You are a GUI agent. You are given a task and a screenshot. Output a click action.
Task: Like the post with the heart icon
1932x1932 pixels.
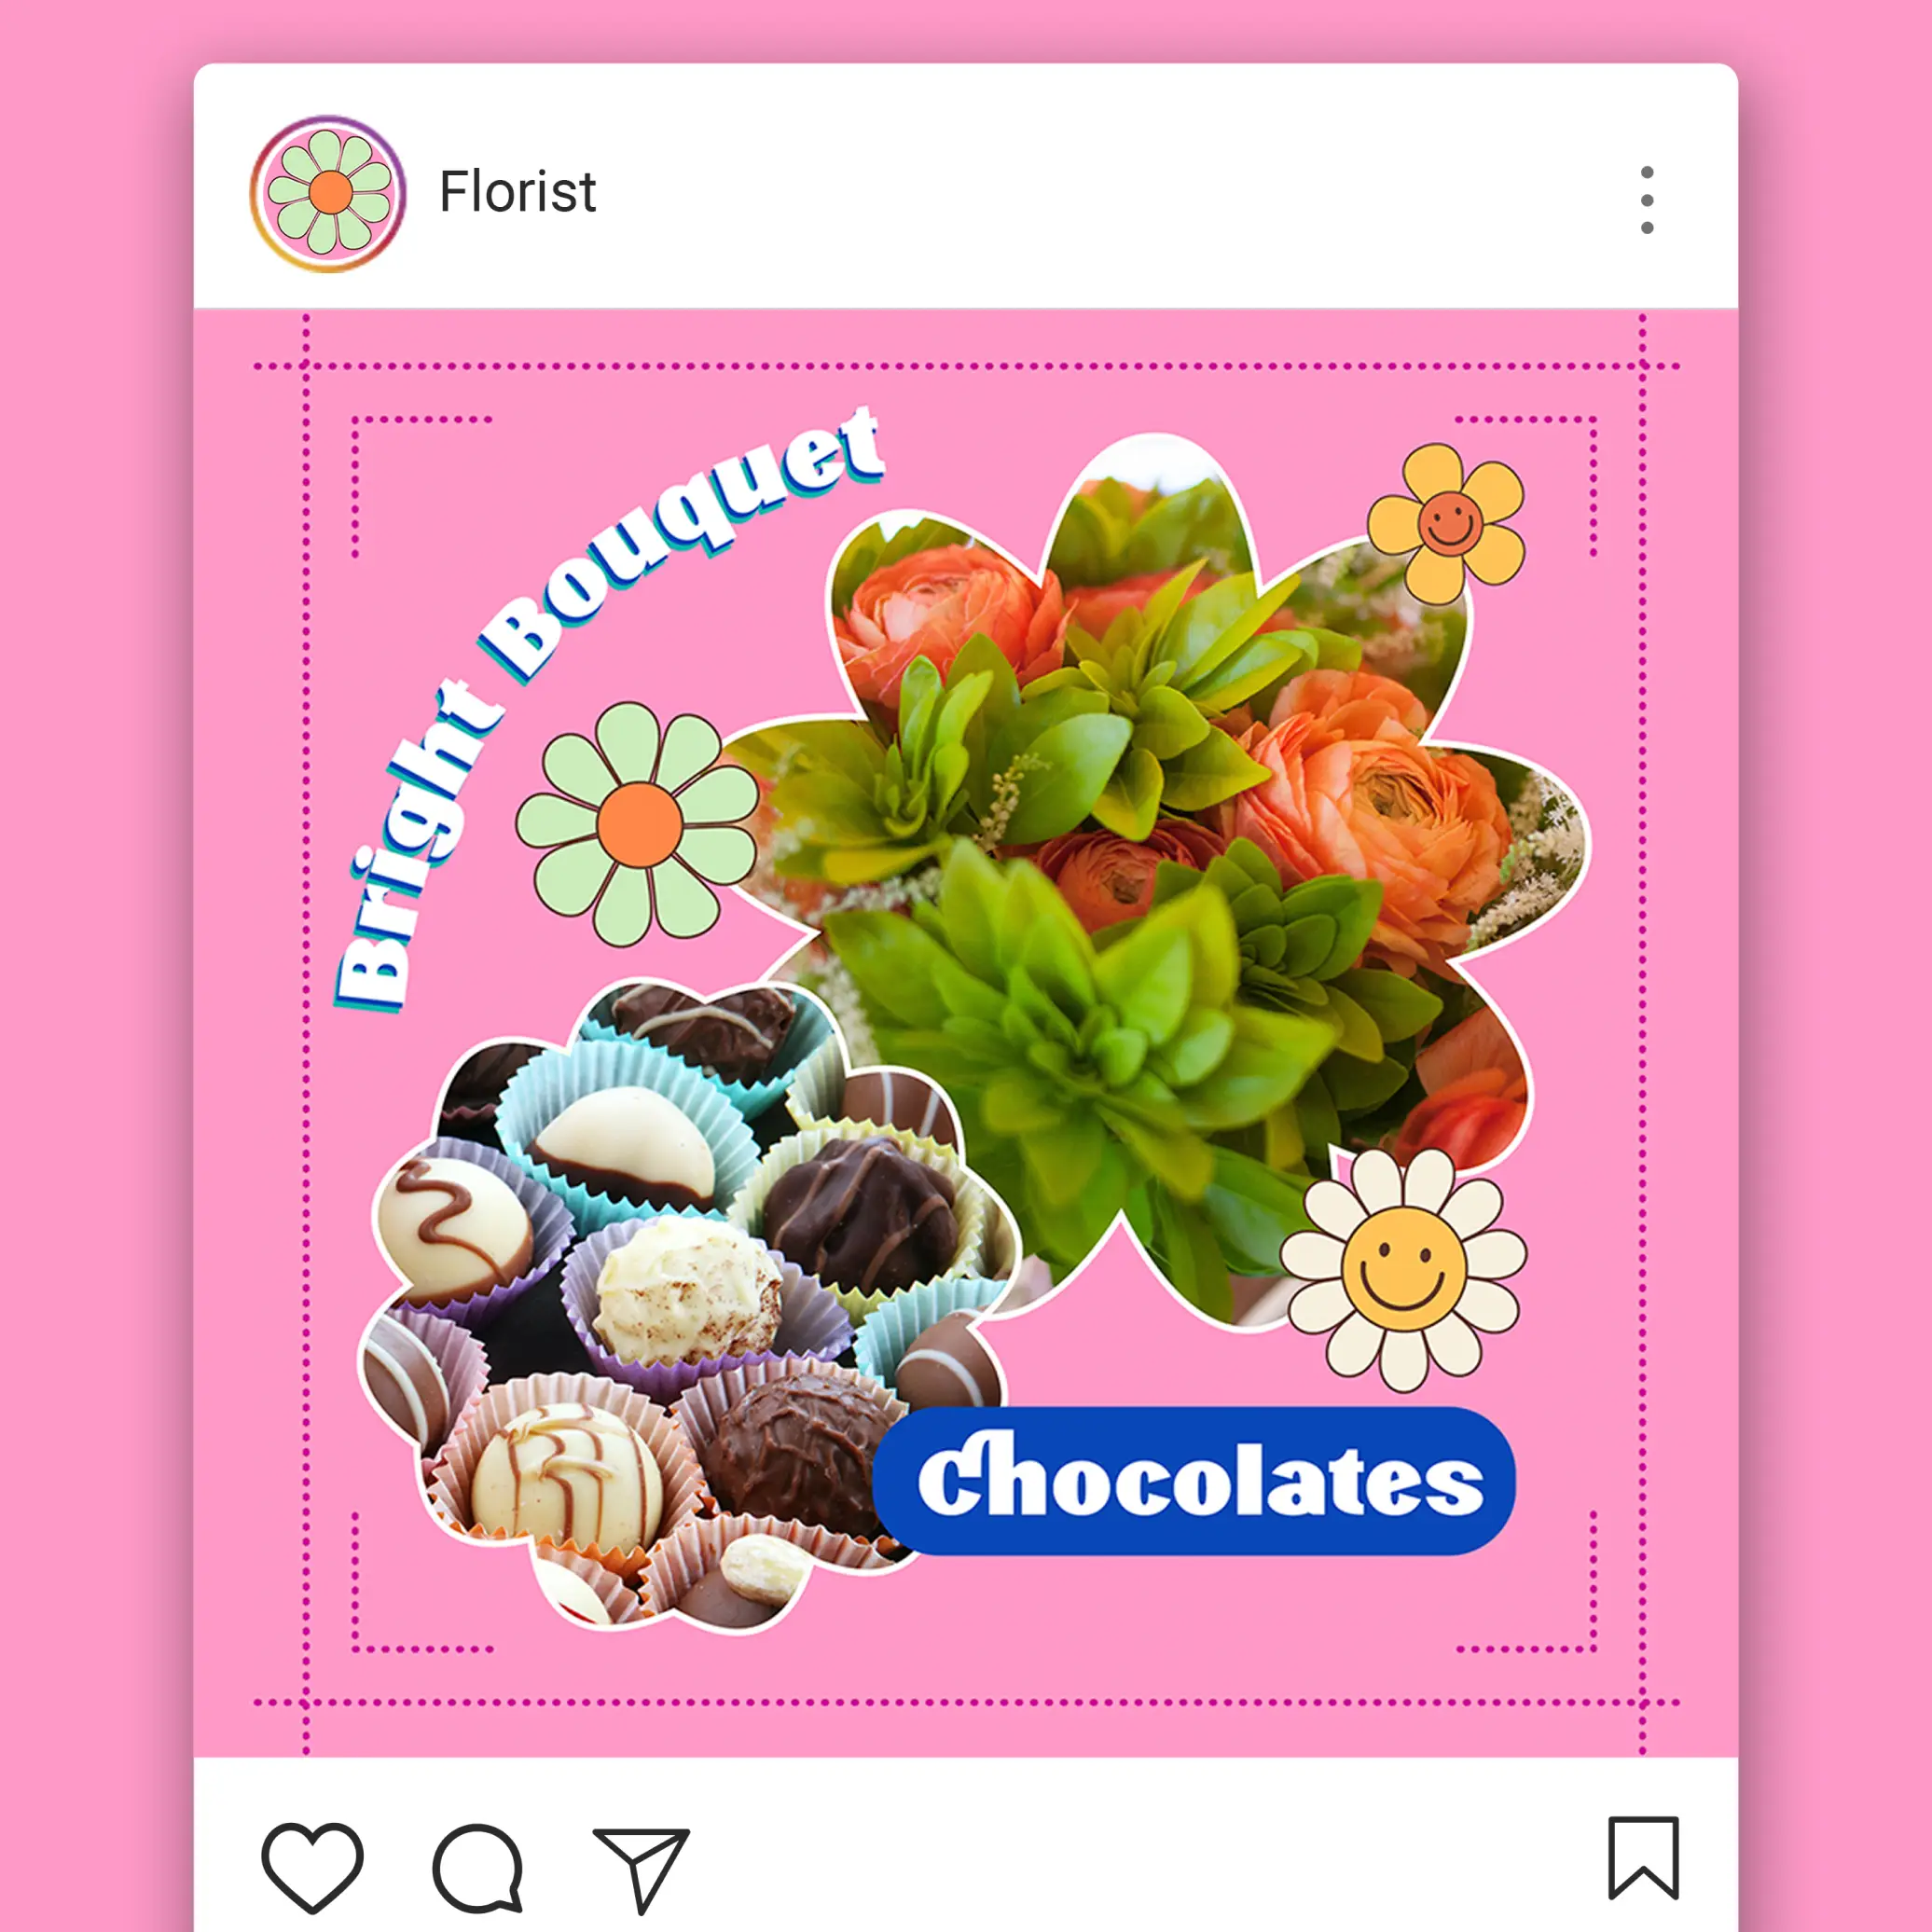(312, 1866)
